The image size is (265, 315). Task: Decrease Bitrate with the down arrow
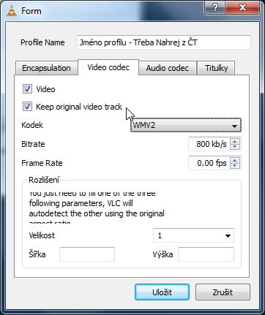point(235,147)
